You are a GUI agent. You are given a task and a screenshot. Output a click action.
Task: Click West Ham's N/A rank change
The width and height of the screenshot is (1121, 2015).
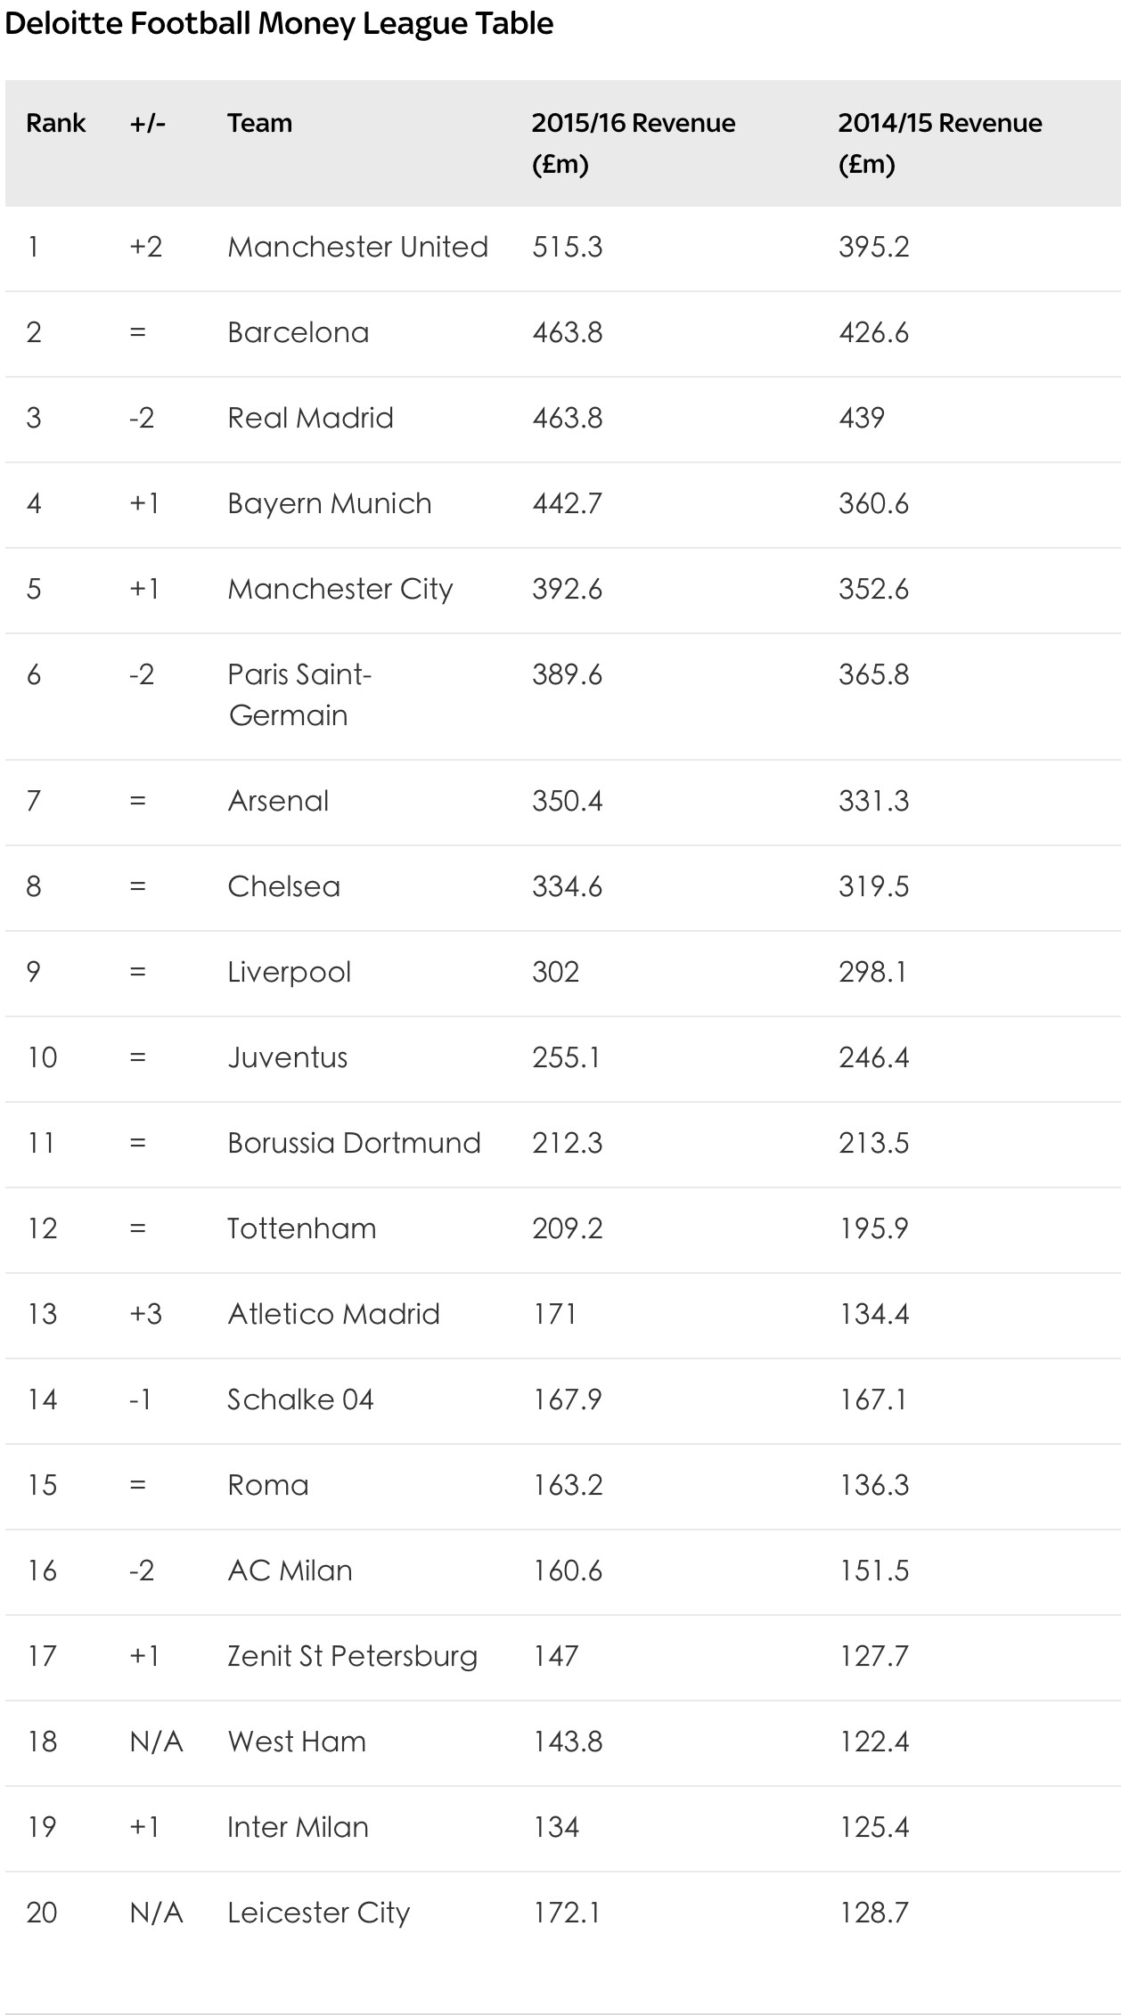[x=156, y=1742]
